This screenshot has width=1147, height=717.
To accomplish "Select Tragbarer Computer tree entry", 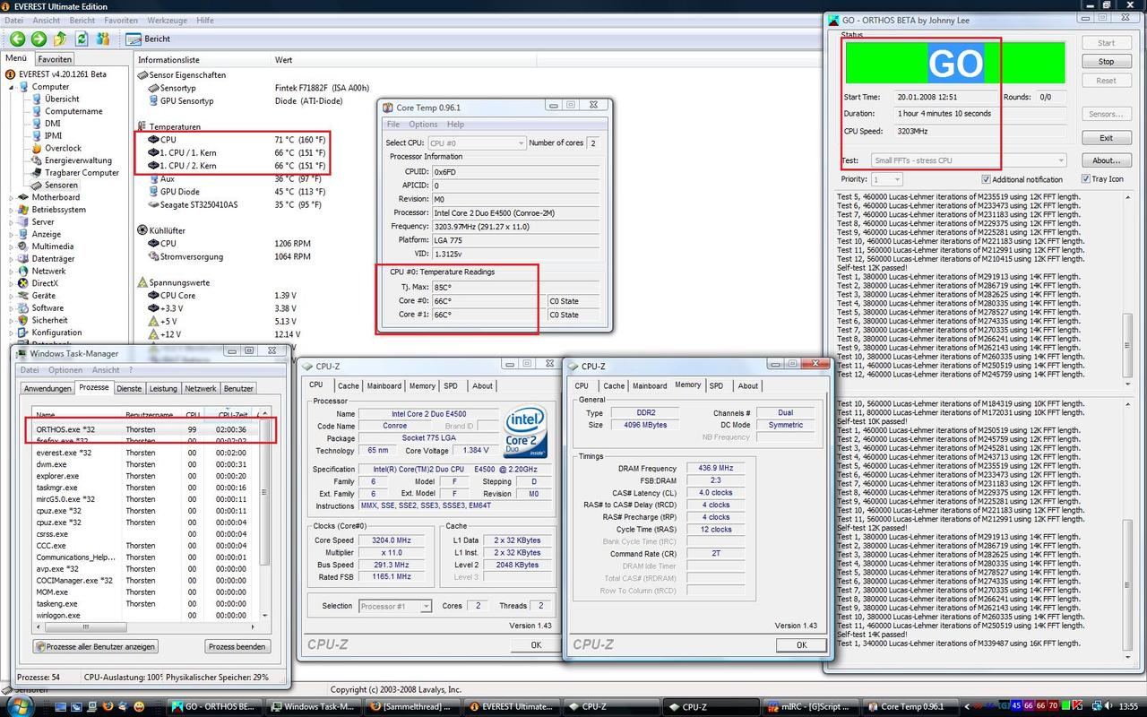I will (82, 173).
